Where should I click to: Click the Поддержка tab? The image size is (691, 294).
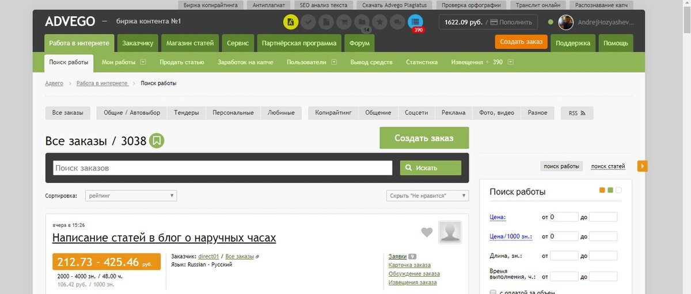click(x=573, y=43)
